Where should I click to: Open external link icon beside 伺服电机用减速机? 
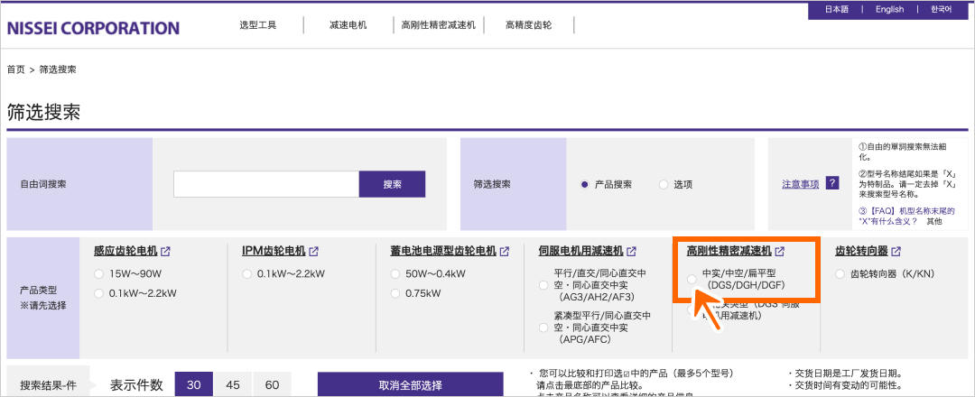pos(632,251)
